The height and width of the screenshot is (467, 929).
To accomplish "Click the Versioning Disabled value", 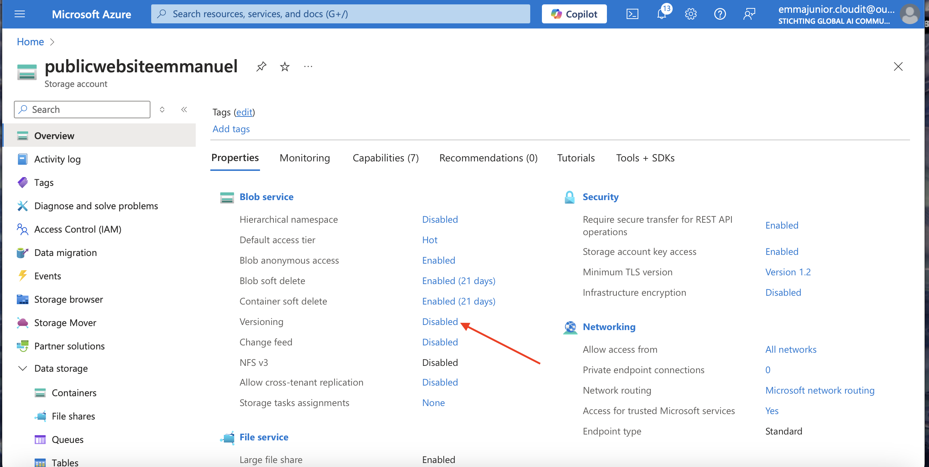I will [440, 322].
